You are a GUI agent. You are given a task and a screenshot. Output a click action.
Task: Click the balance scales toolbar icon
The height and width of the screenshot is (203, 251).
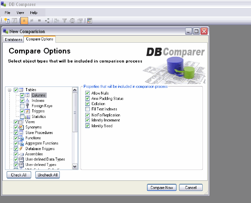(72, 21)
